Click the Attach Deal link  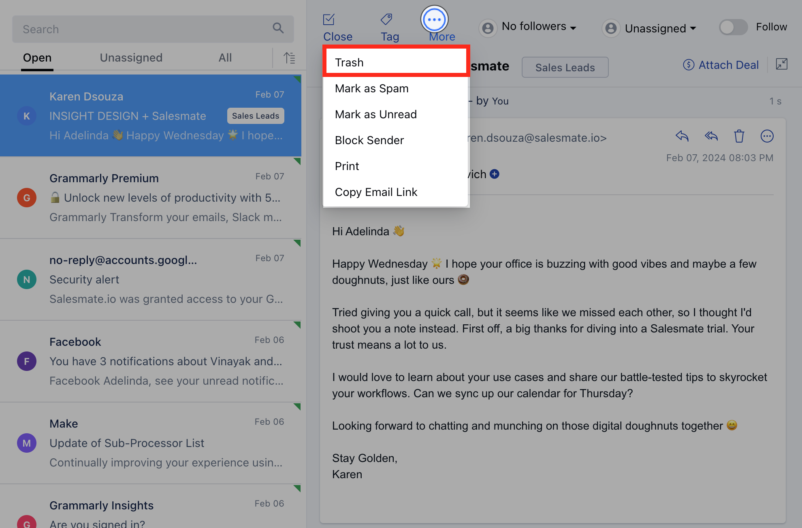[721, 65]
